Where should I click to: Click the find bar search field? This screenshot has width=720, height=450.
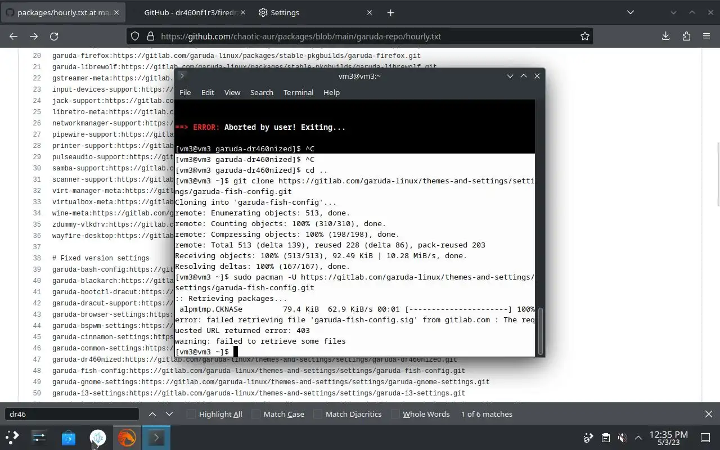(72, 414)
